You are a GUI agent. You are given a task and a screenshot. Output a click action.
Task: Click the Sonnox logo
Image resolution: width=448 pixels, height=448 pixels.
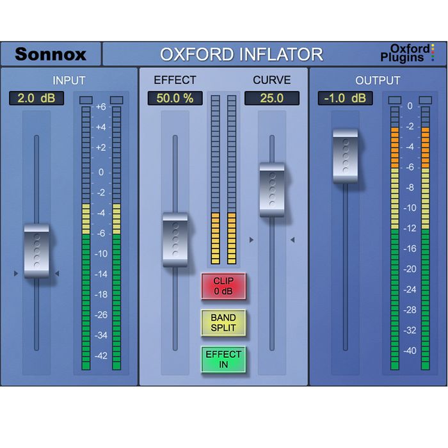(x=51, y=54)
